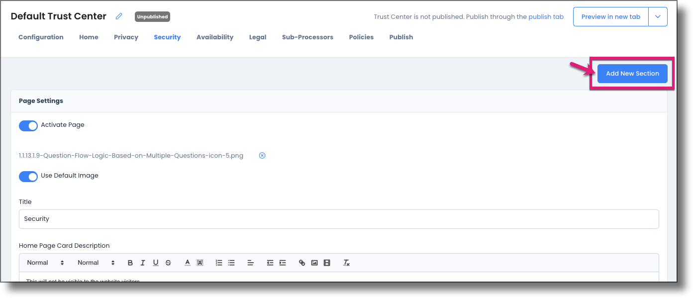Open the Publish tab
Screen dimensions: 693x298
point(401,37)
